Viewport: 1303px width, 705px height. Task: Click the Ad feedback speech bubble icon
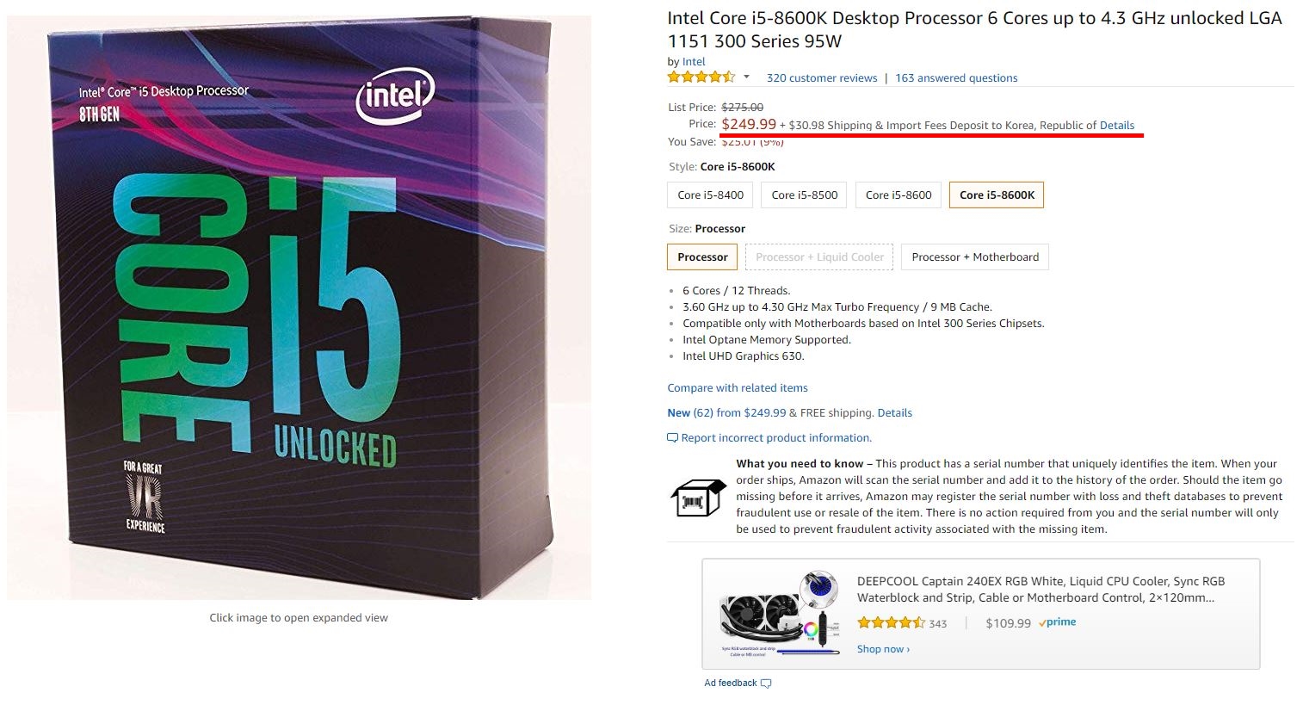pos(766,683)
